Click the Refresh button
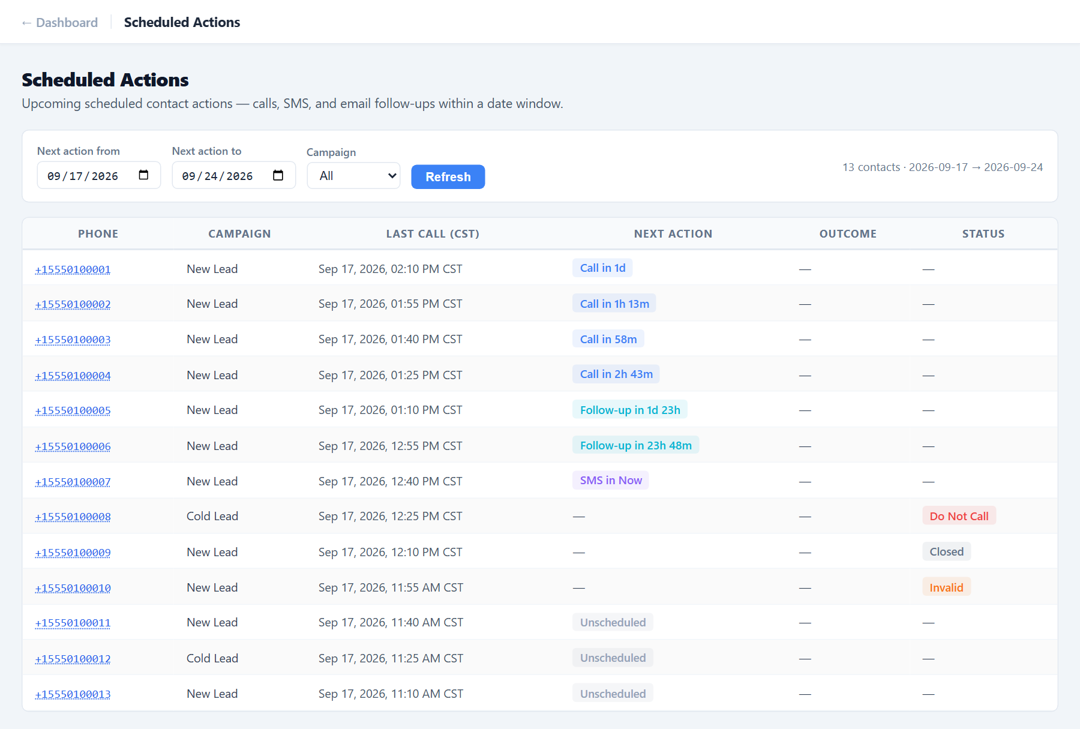The image size is (1080, 729). point(448,177)
